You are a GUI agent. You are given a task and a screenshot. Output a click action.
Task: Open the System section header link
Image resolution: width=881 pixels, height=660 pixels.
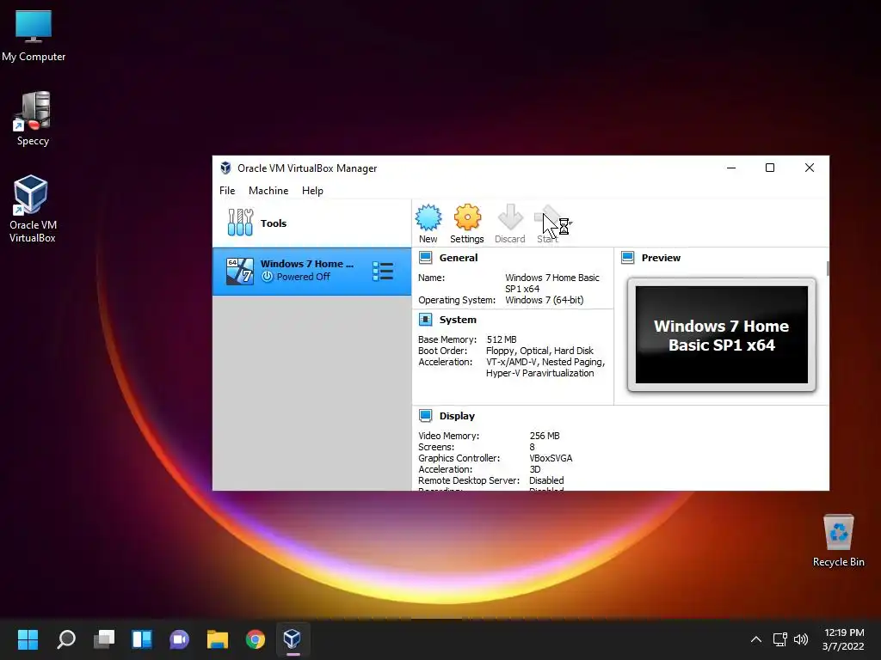pyautogui.click(x=458, y=320)
